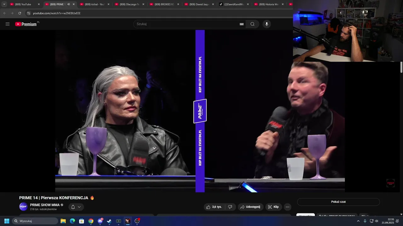Open notification bell subscription dropdown
The height and width of the screenshot is (226, 403).
tap(76, 207)
